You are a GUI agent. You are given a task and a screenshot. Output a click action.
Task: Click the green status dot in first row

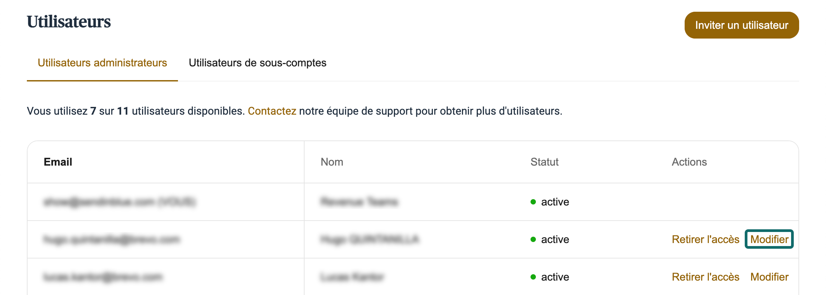pyautogui.click(x=533, y=202)
